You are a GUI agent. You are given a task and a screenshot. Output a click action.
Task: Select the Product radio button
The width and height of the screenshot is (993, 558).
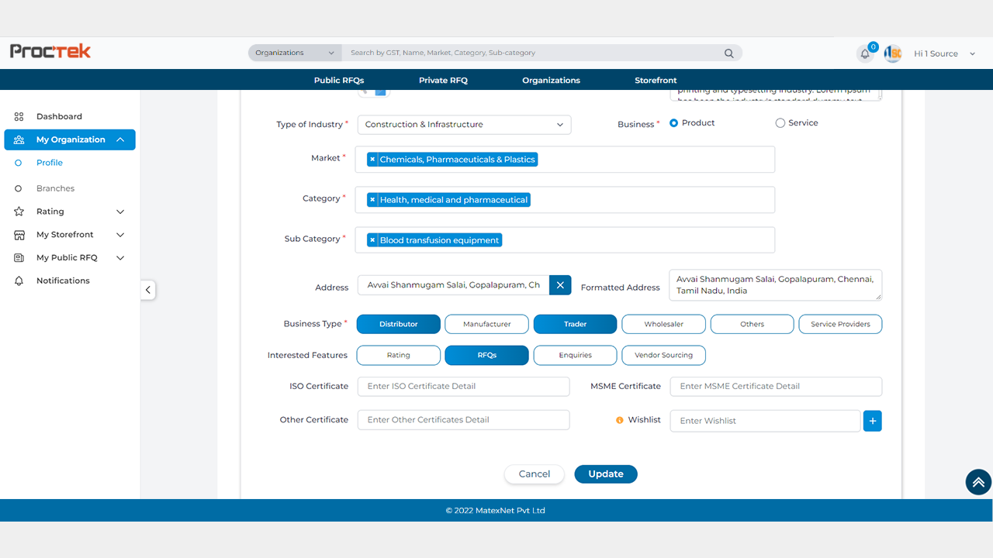(673, 123)
